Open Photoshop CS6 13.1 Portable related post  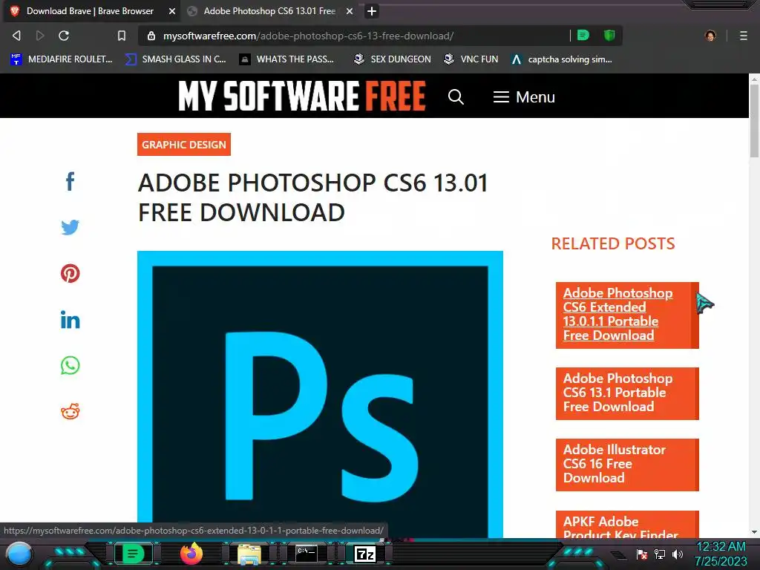pyautogui.click(x=627, y=393)
